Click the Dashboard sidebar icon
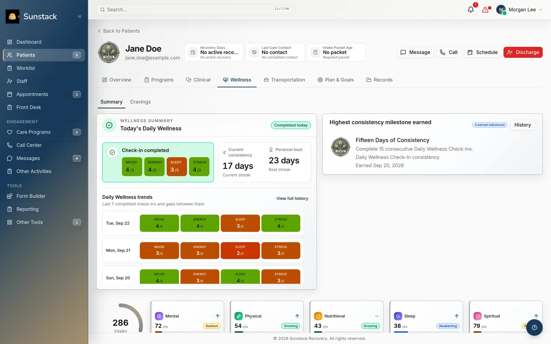Screen dimensions: 551x344 pos(10,42)
